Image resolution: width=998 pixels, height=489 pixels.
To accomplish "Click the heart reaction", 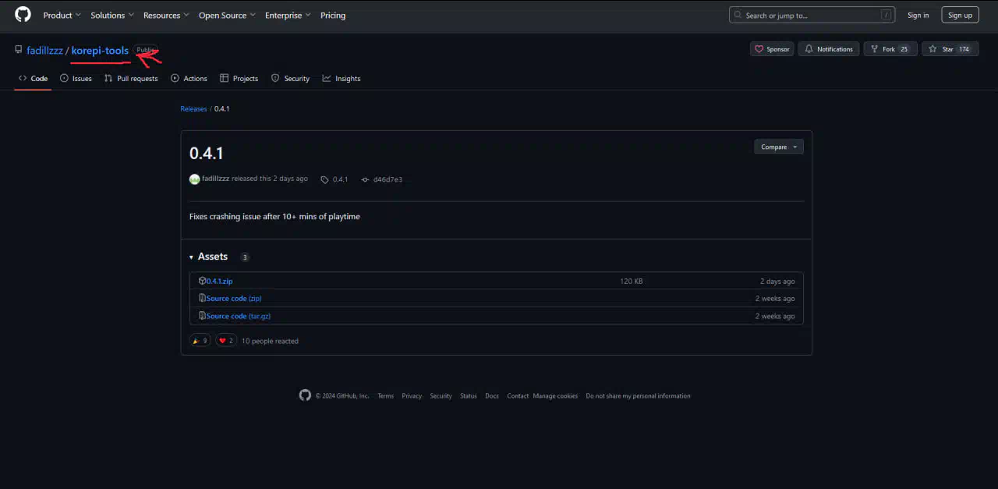I will pos(226,341).
